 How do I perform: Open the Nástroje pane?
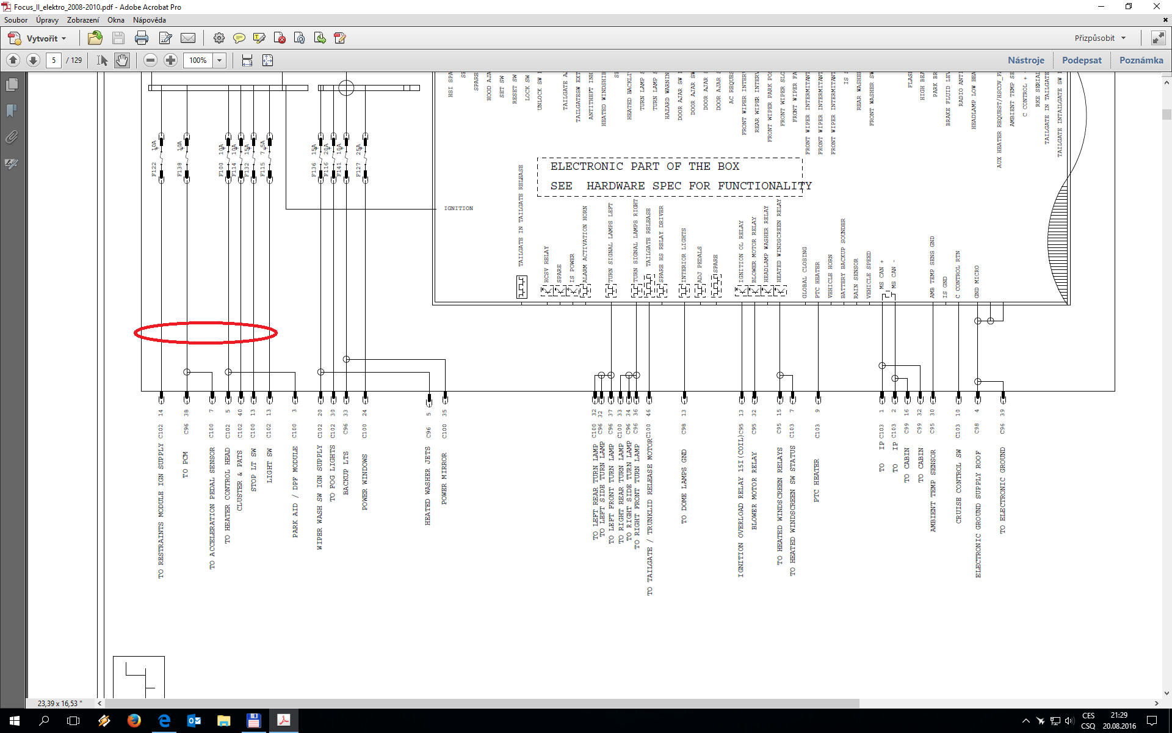click(1025, 60)
